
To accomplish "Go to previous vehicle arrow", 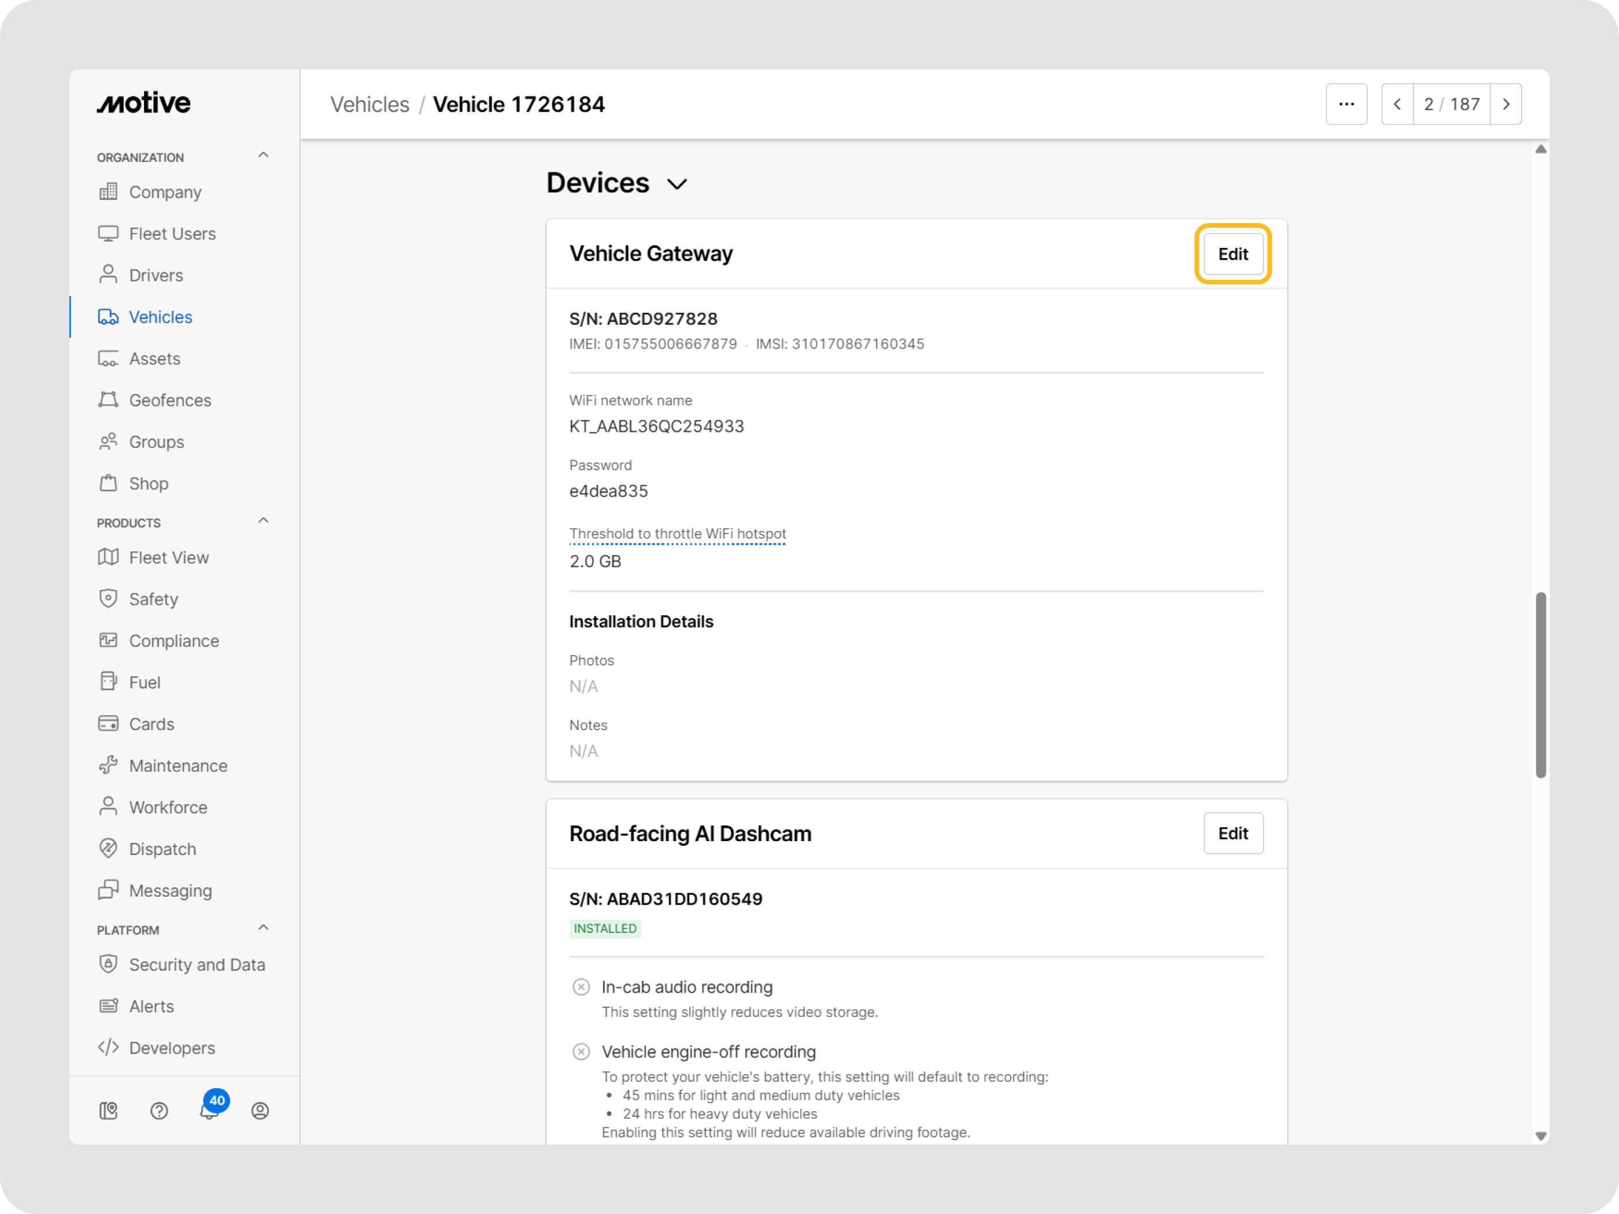I will tap(1397, 104).
